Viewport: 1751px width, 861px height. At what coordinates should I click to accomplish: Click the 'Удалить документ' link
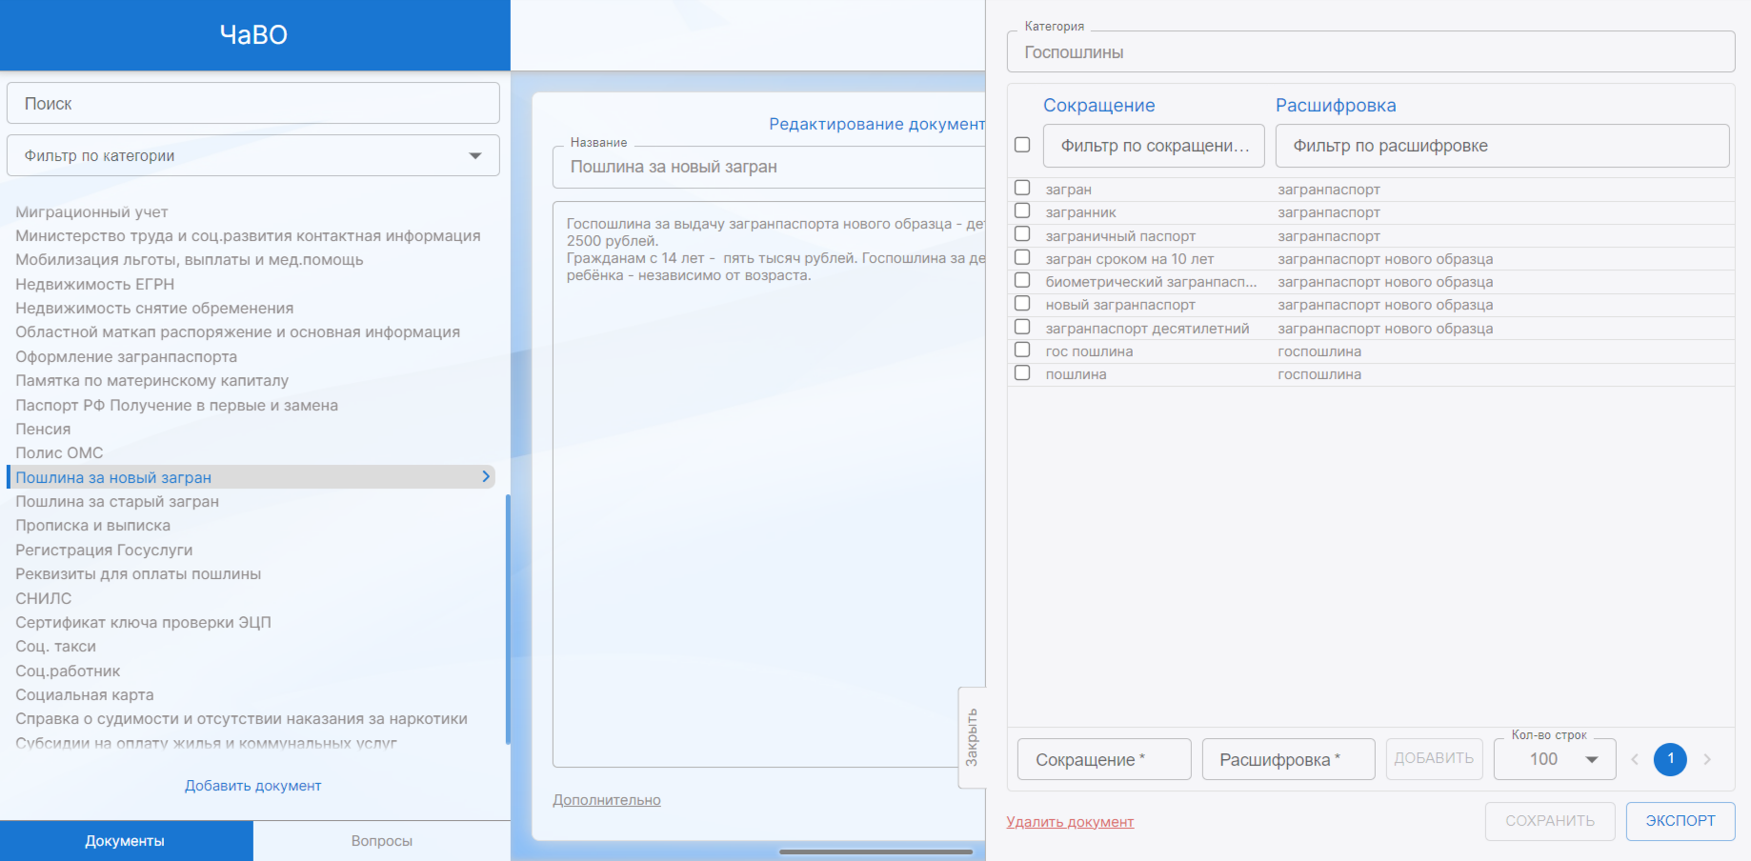[1070, 822]
